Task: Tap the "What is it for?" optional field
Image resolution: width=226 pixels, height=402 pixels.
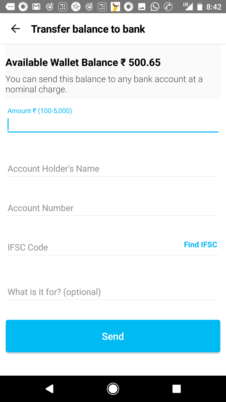Action: point(113,292)
